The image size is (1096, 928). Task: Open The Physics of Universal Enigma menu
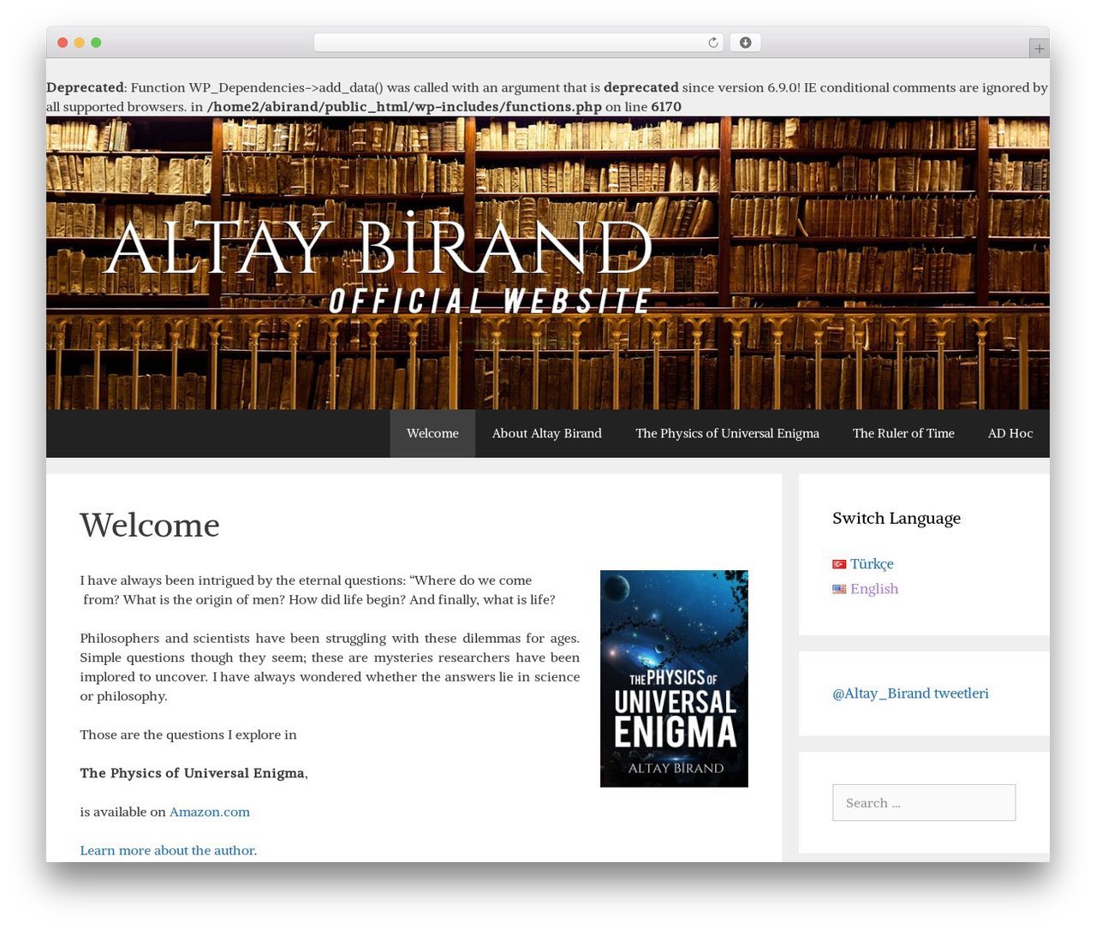(x=727, y=433)
